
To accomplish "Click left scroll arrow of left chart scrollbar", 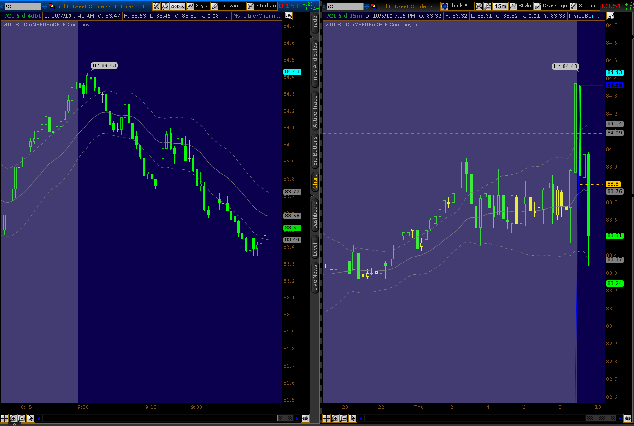I will coord(39,418).
